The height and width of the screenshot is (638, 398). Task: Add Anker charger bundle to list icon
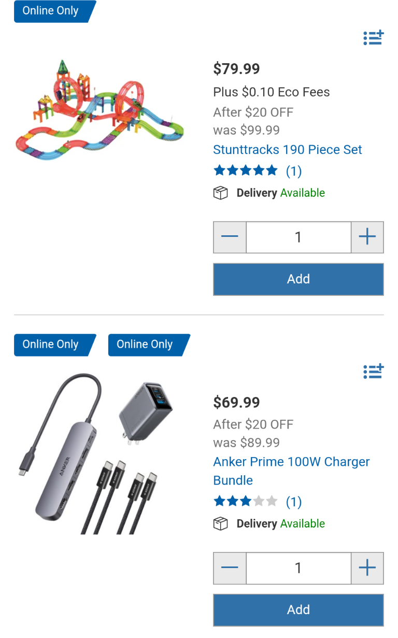373,371
